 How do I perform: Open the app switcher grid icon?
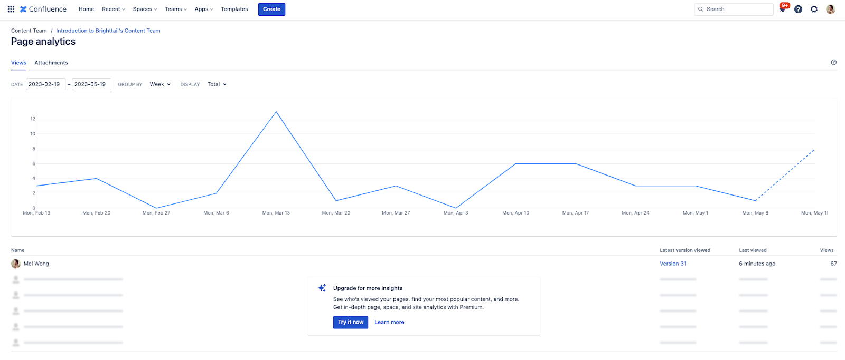[11, 9]
